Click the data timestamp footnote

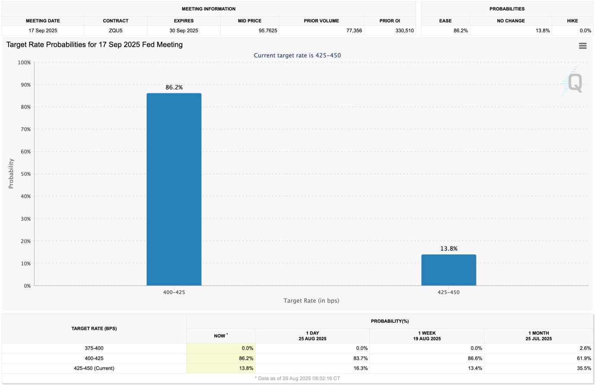tap(298, 378)
